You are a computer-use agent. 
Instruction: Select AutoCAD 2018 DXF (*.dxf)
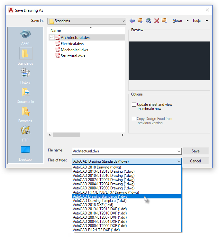click(127, 205)
